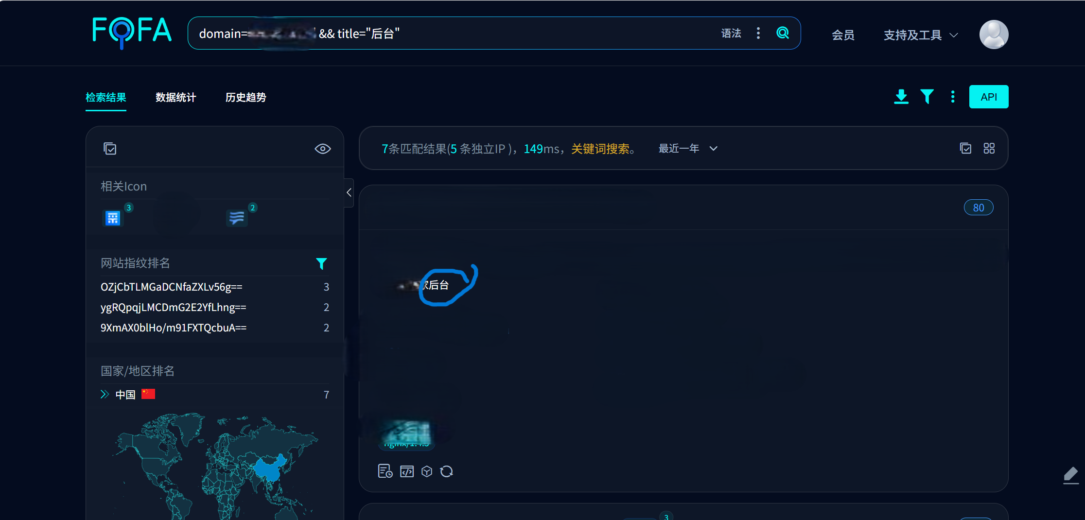Toggle the eye visibility icon in sidebar
Screen dimensions: 1085x520
323,149
